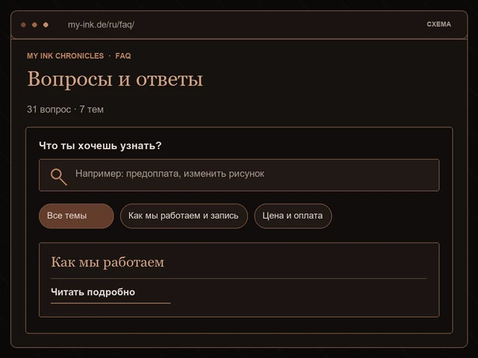Viewport: 478px width, 358px height.
Task: Focus the search field with placeholder "Например"
Action: click(239, 175)
